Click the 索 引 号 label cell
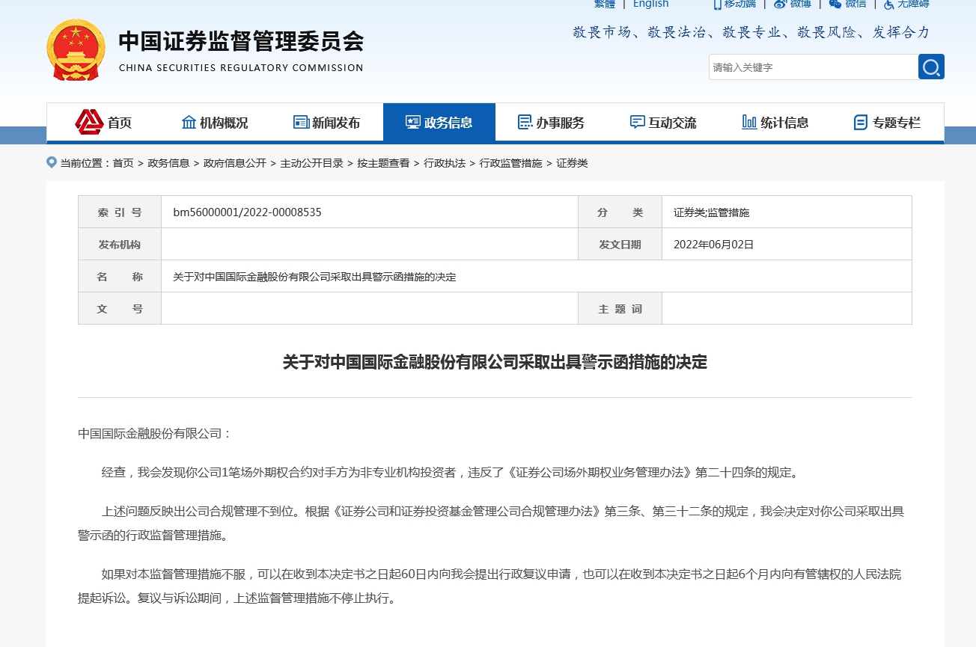This screenshot has height=647, width=976. click(120, 212)
